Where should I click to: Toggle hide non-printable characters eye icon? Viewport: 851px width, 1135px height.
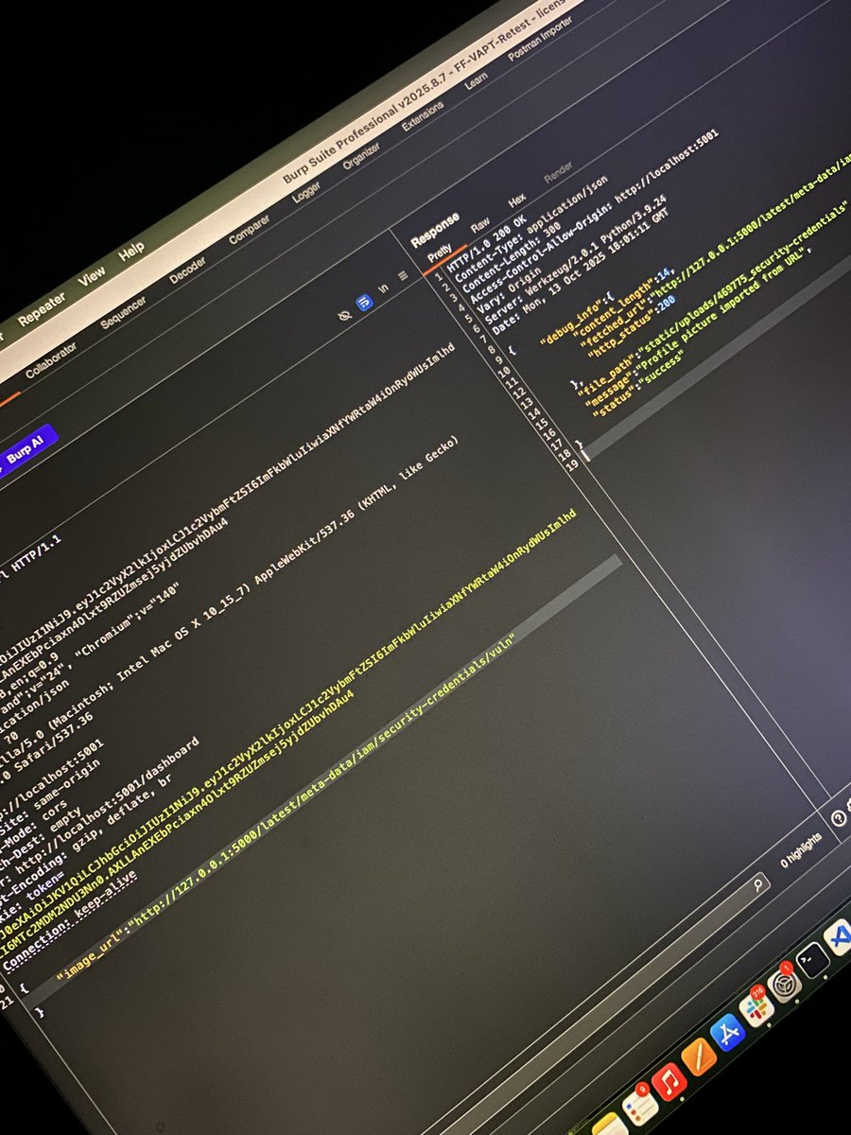345,315
